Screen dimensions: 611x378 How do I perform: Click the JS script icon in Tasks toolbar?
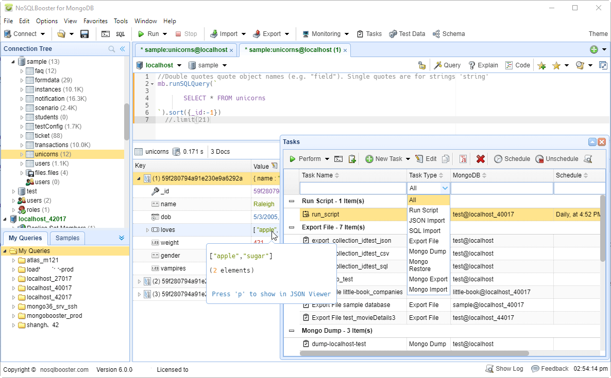pyautogui.click(x=463, y=159)
